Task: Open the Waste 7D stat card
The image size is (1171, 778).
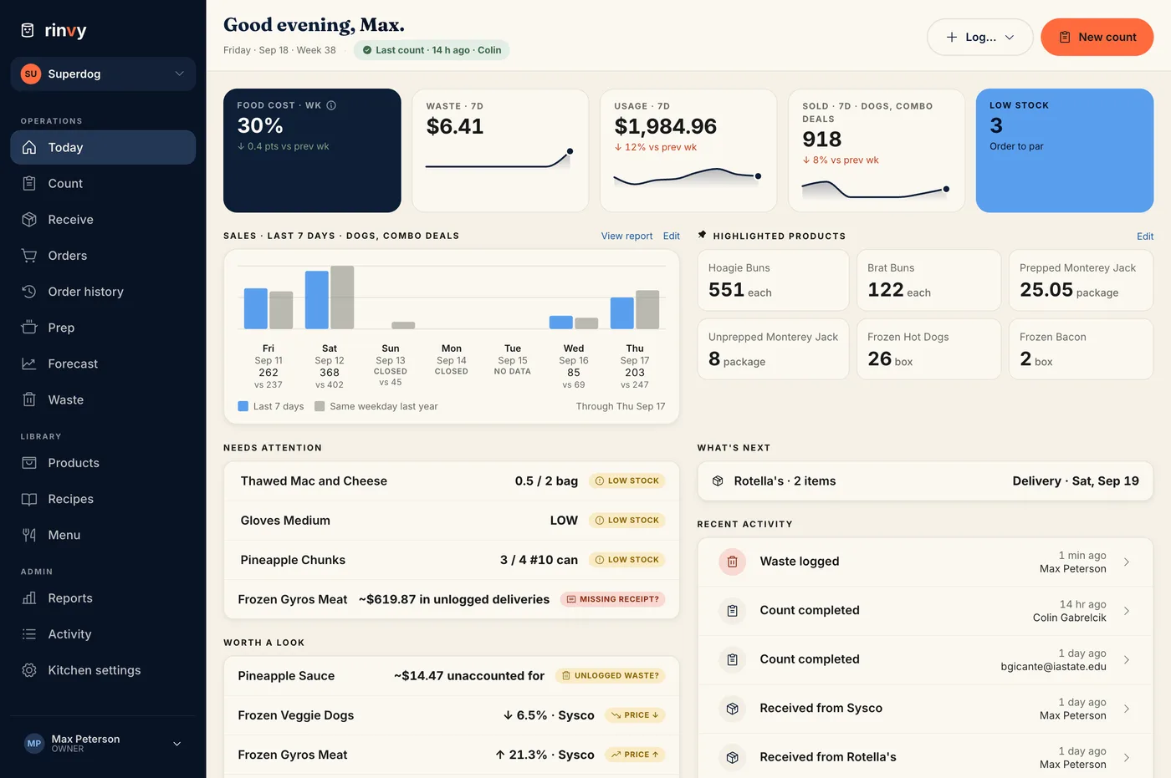Action: point(500,150)
